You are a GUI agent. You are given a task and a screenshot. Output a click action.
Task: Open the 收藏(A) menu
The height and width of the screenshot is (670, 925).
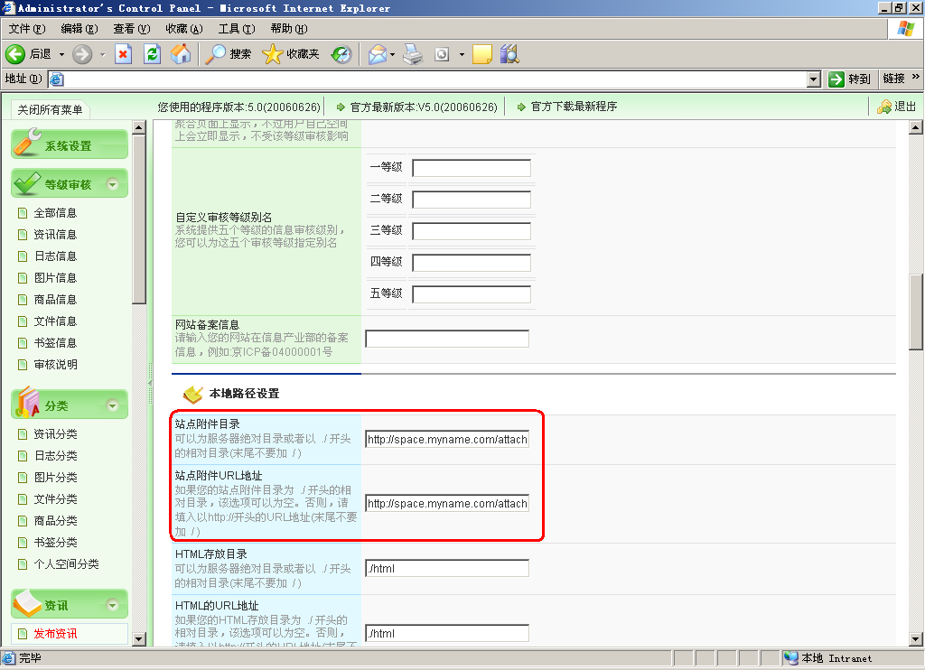click(184, 28)
